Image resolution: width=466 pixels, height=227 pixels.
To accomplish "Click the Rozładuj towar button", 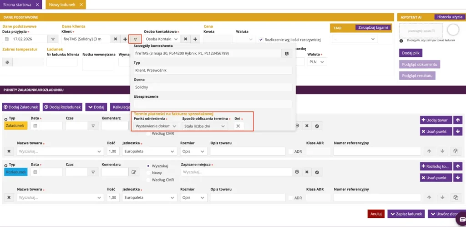I will tap(436, 166).
